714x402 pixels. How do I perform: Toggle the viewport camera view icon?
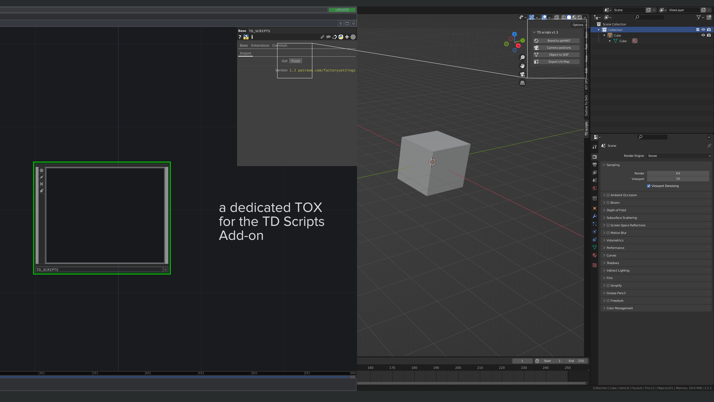[x=522, y=74]
